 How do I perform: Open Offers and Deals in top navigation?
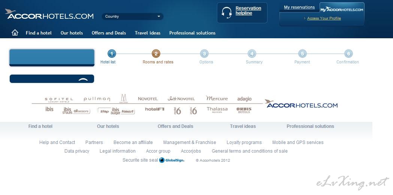(109, 33)
